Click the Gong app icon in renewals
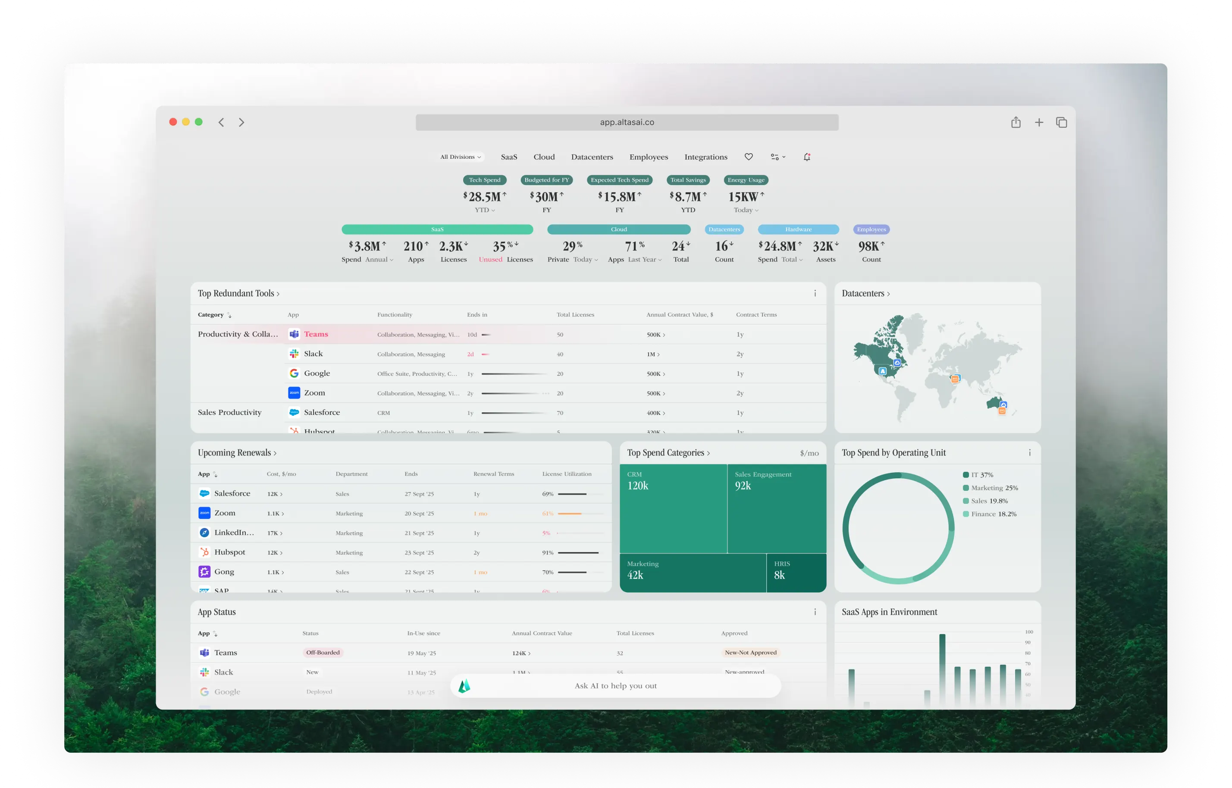1232x788 pixels. (204, 571)
